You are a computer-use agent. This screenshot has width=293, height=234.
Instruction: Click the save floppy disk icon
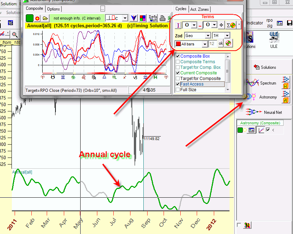[x=289, y=23]
